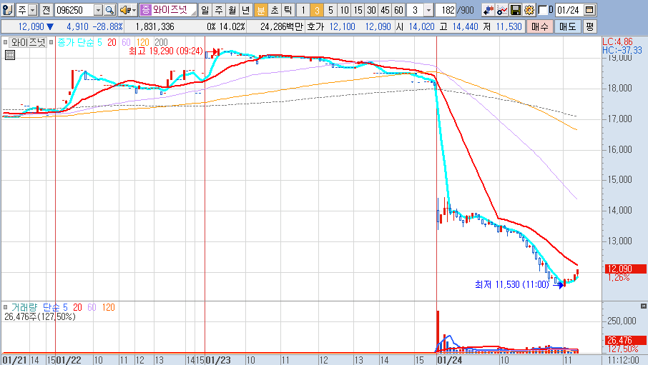Click the 11:12:00 time display
The image size is (648, 365).
pos(625,360)
